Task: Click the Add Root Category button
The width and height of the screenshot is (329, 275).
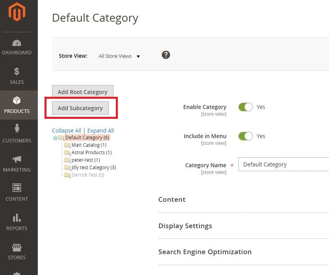Action: coord(83,92)
